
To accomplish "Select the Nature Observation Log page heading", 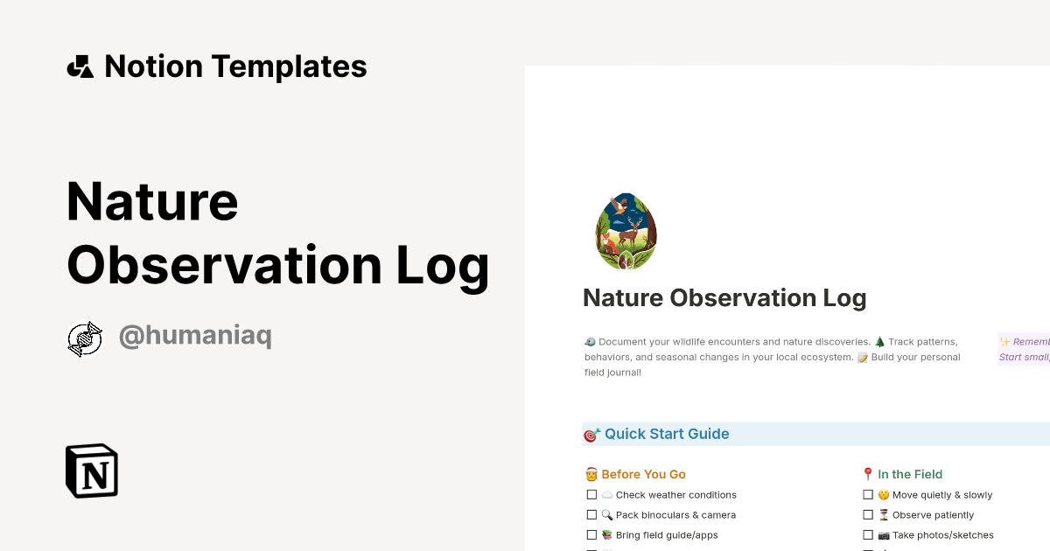I will point(724,297).
